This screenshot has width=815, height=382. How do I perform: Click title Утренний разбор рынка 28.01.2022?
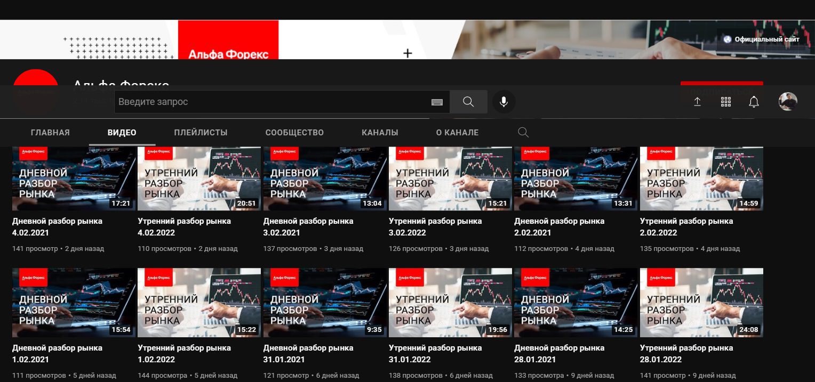coord(686,354)
